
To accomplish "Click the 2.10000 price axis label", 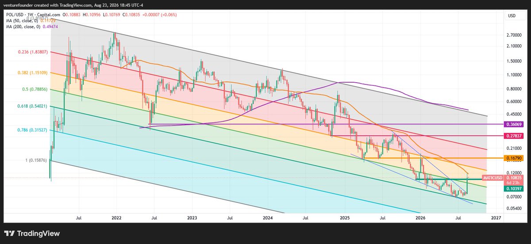I will (x=515, y=46).
